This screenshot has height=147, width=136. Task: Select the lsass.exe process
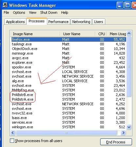pos(69,118)
